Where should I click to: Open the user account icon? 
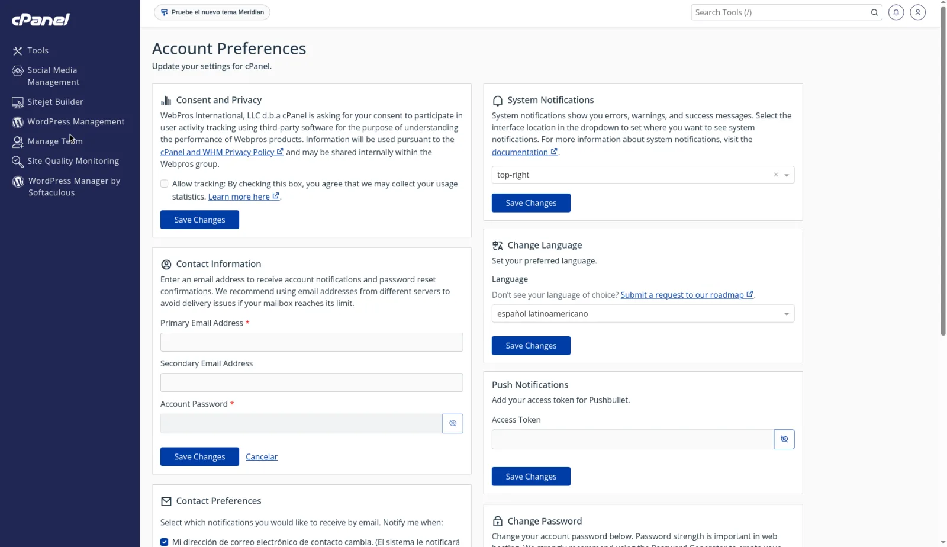918,12
